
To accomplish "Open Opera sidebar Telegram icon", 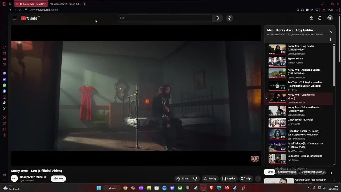I will coord(4,91).
